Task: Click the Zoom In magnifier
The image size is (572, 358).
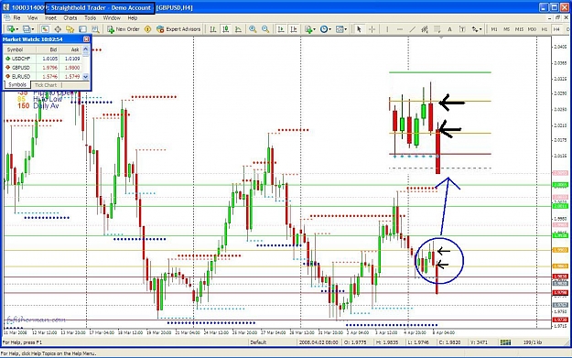Action: click(x=253, y=29)
